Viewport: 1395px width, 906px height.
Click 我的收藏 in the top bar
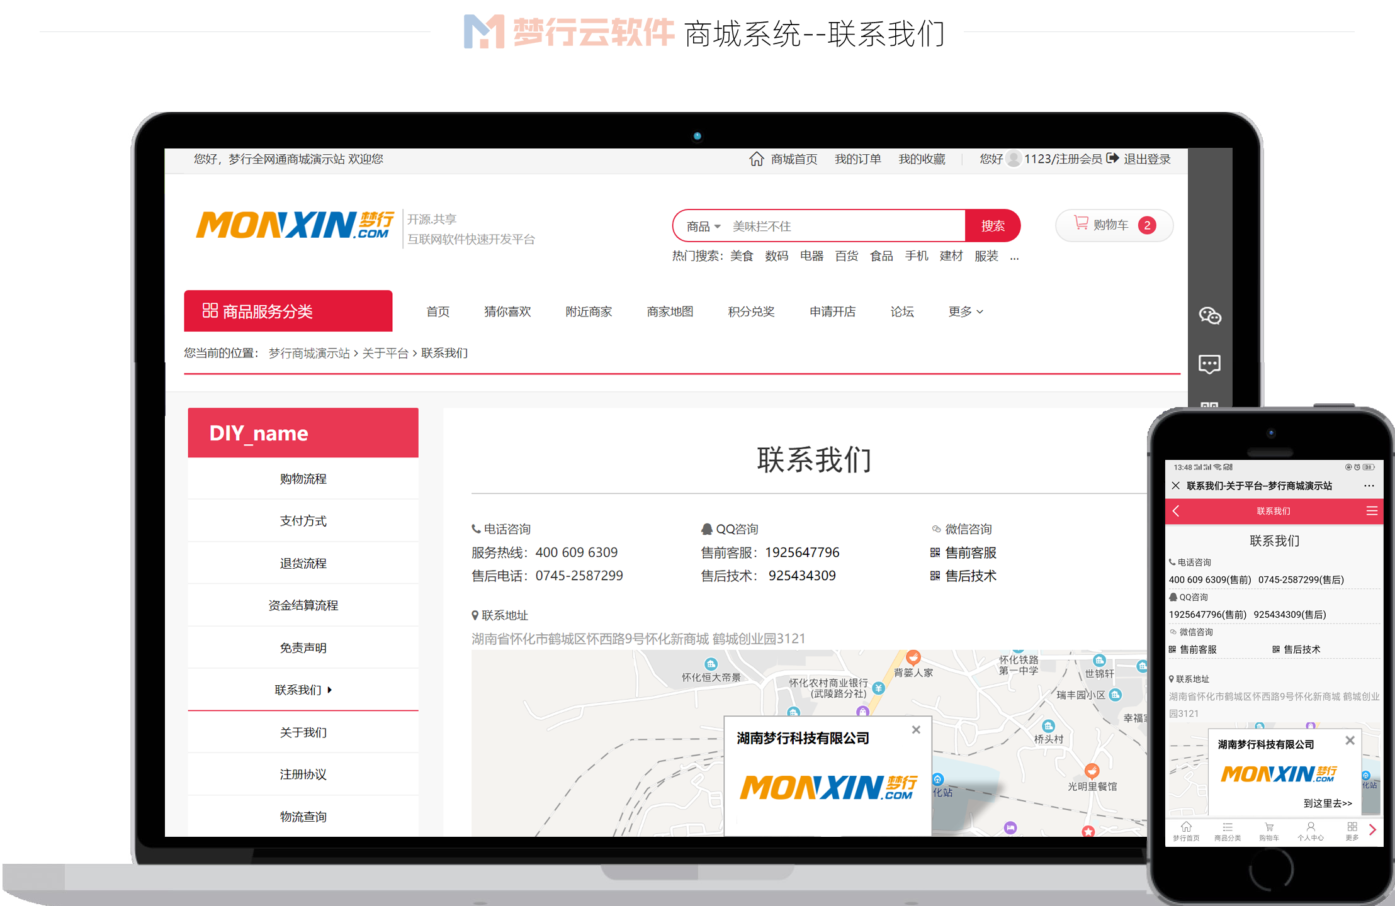pos(922,159)
